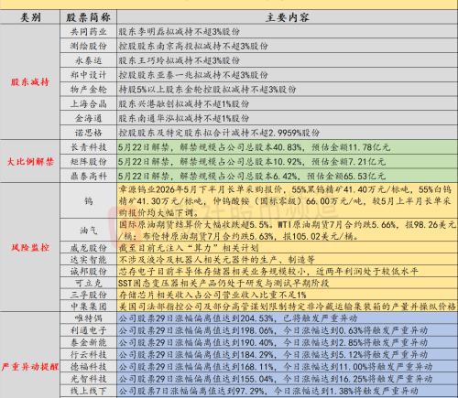458x398 pixels.
Task: Select the 总股本6.42% unlock content cell
Action: click(288, 176)
